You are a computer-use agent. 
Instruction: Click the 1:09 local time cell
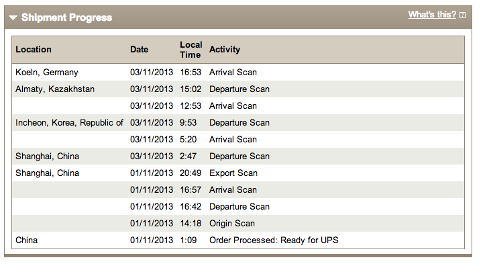188,240
